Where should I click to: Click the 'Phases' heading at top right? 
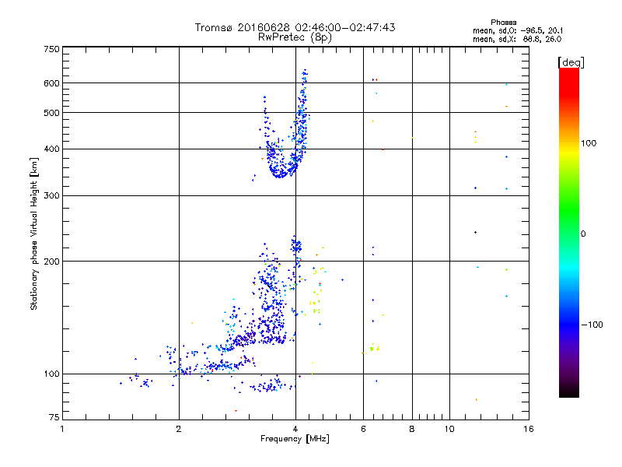pos(503,23)
